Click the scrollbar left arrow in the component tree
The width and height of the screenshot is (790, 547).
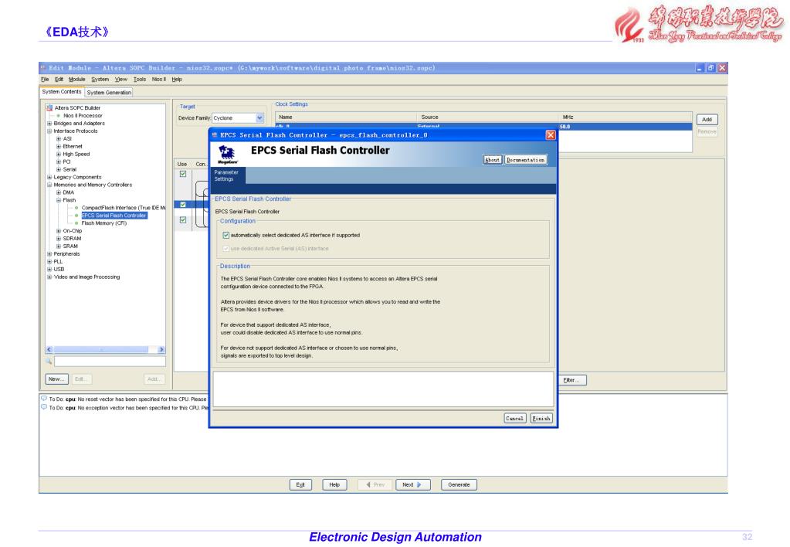click(x=49, y=349)
